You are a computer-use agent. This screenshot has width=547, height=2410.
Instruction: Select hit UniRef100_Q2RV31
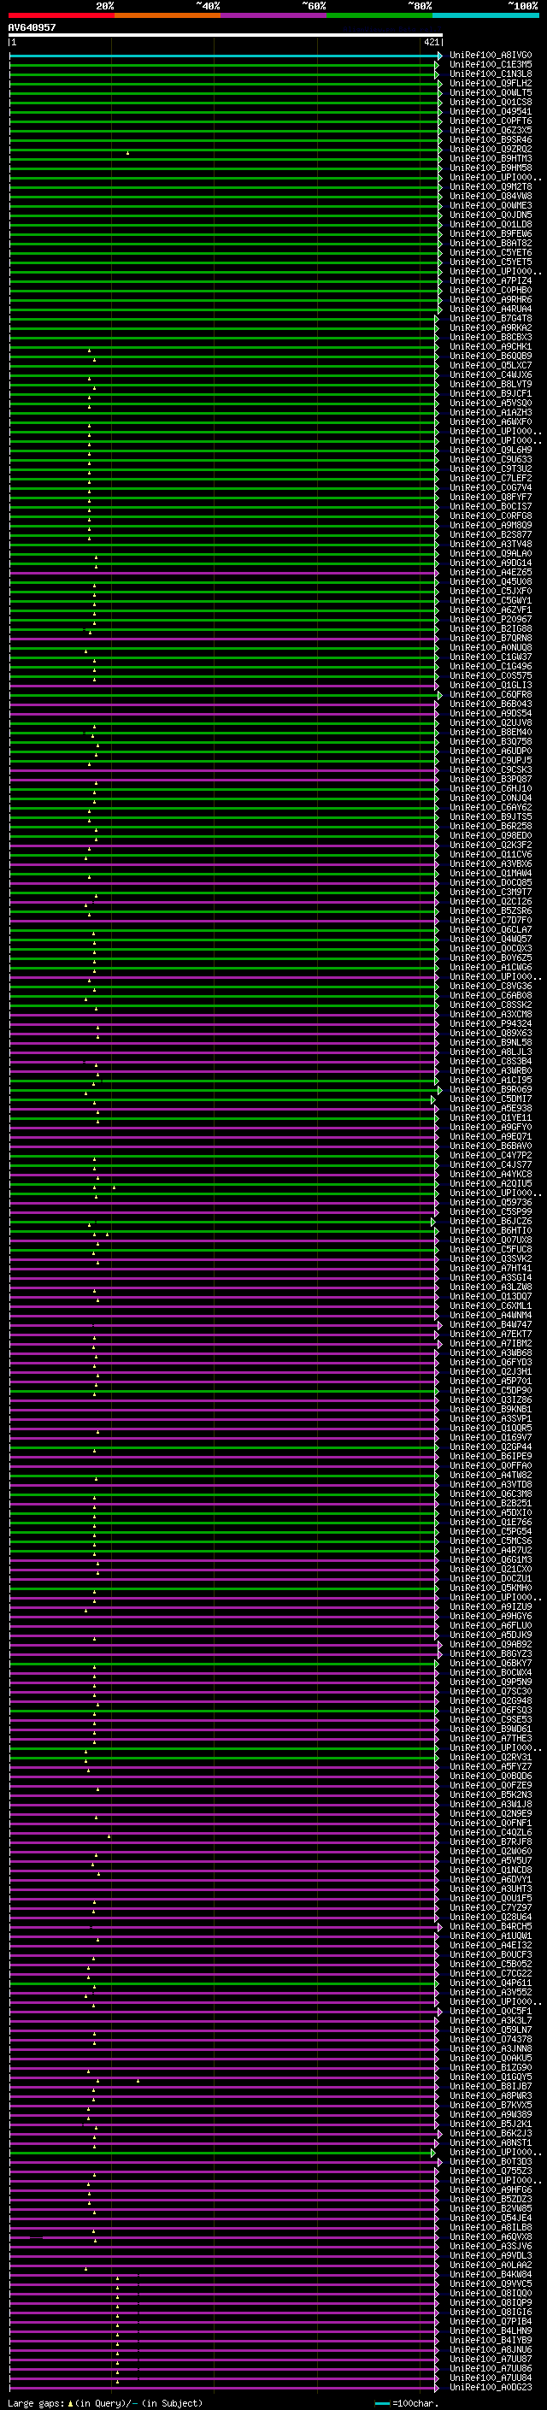(491, 1757)
